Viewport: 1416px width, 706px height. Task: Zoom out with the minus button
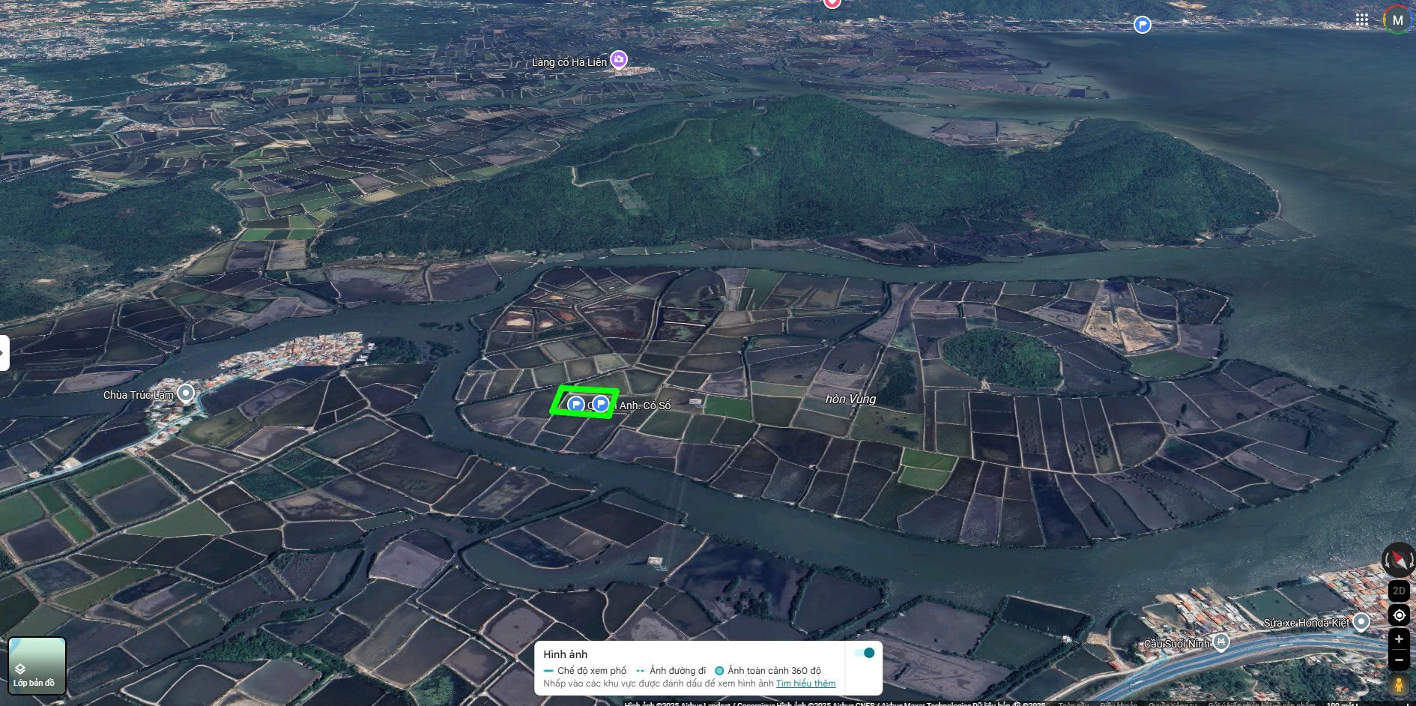(1399, 660)
